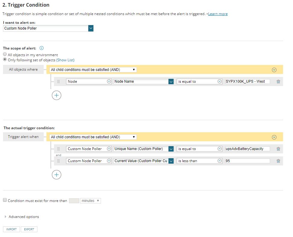Delete the upsAdvBatteryCapacity trigger condition row
Viewport: 293px width, 237px height.
click(x=278, y=149)
